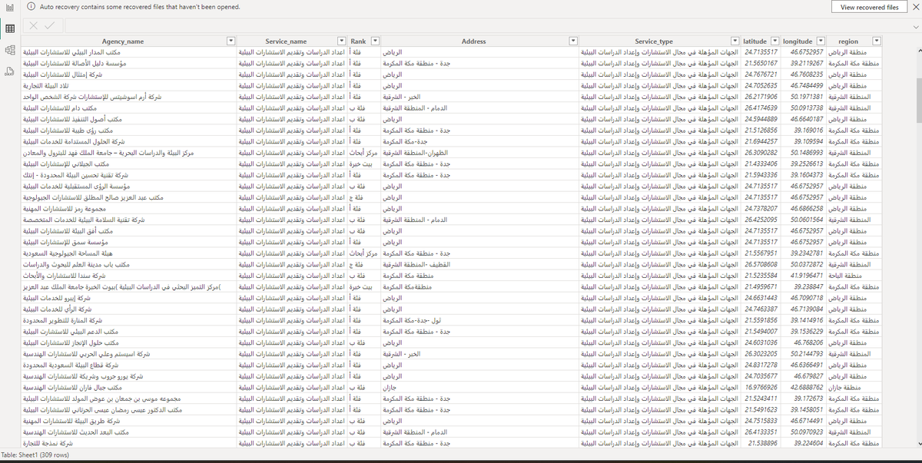Click latitude cell 24.7052635
The height and width of the screenshot is (463, 922).
pyautogui.click(x=761, y=85)
